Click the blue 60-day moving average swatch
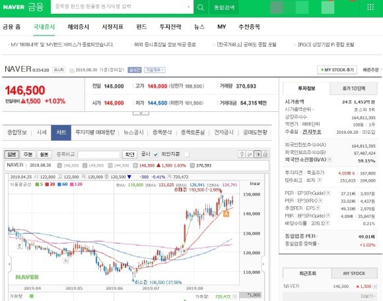The width and height of the screenshot is (383, 301). (x=59, y=184)
